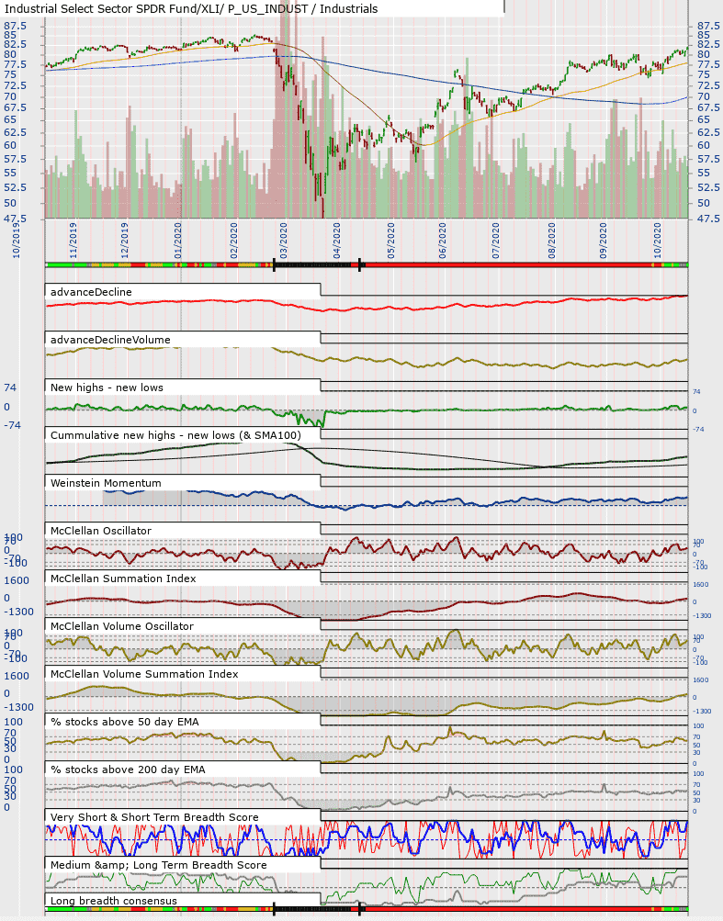The width and height of the screenshot is (723, 921).
Task: Select the McClellan Volume Summation Index label
Action: pyautogui.click(x=144, y=674)
